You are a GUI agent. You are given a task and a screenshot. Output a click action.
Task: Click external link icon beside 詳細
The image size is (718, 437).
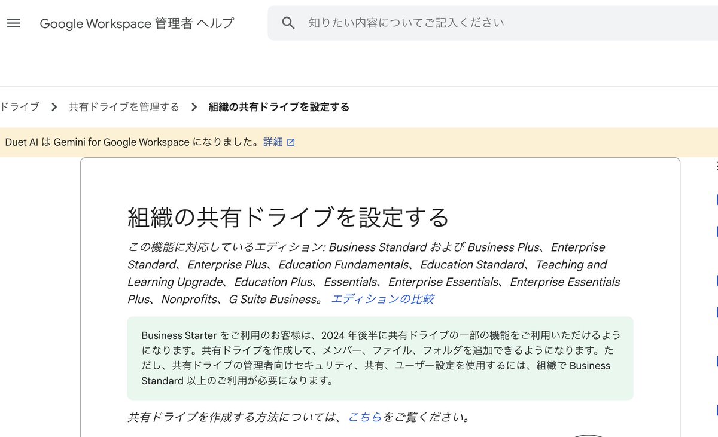click(291, 142)
